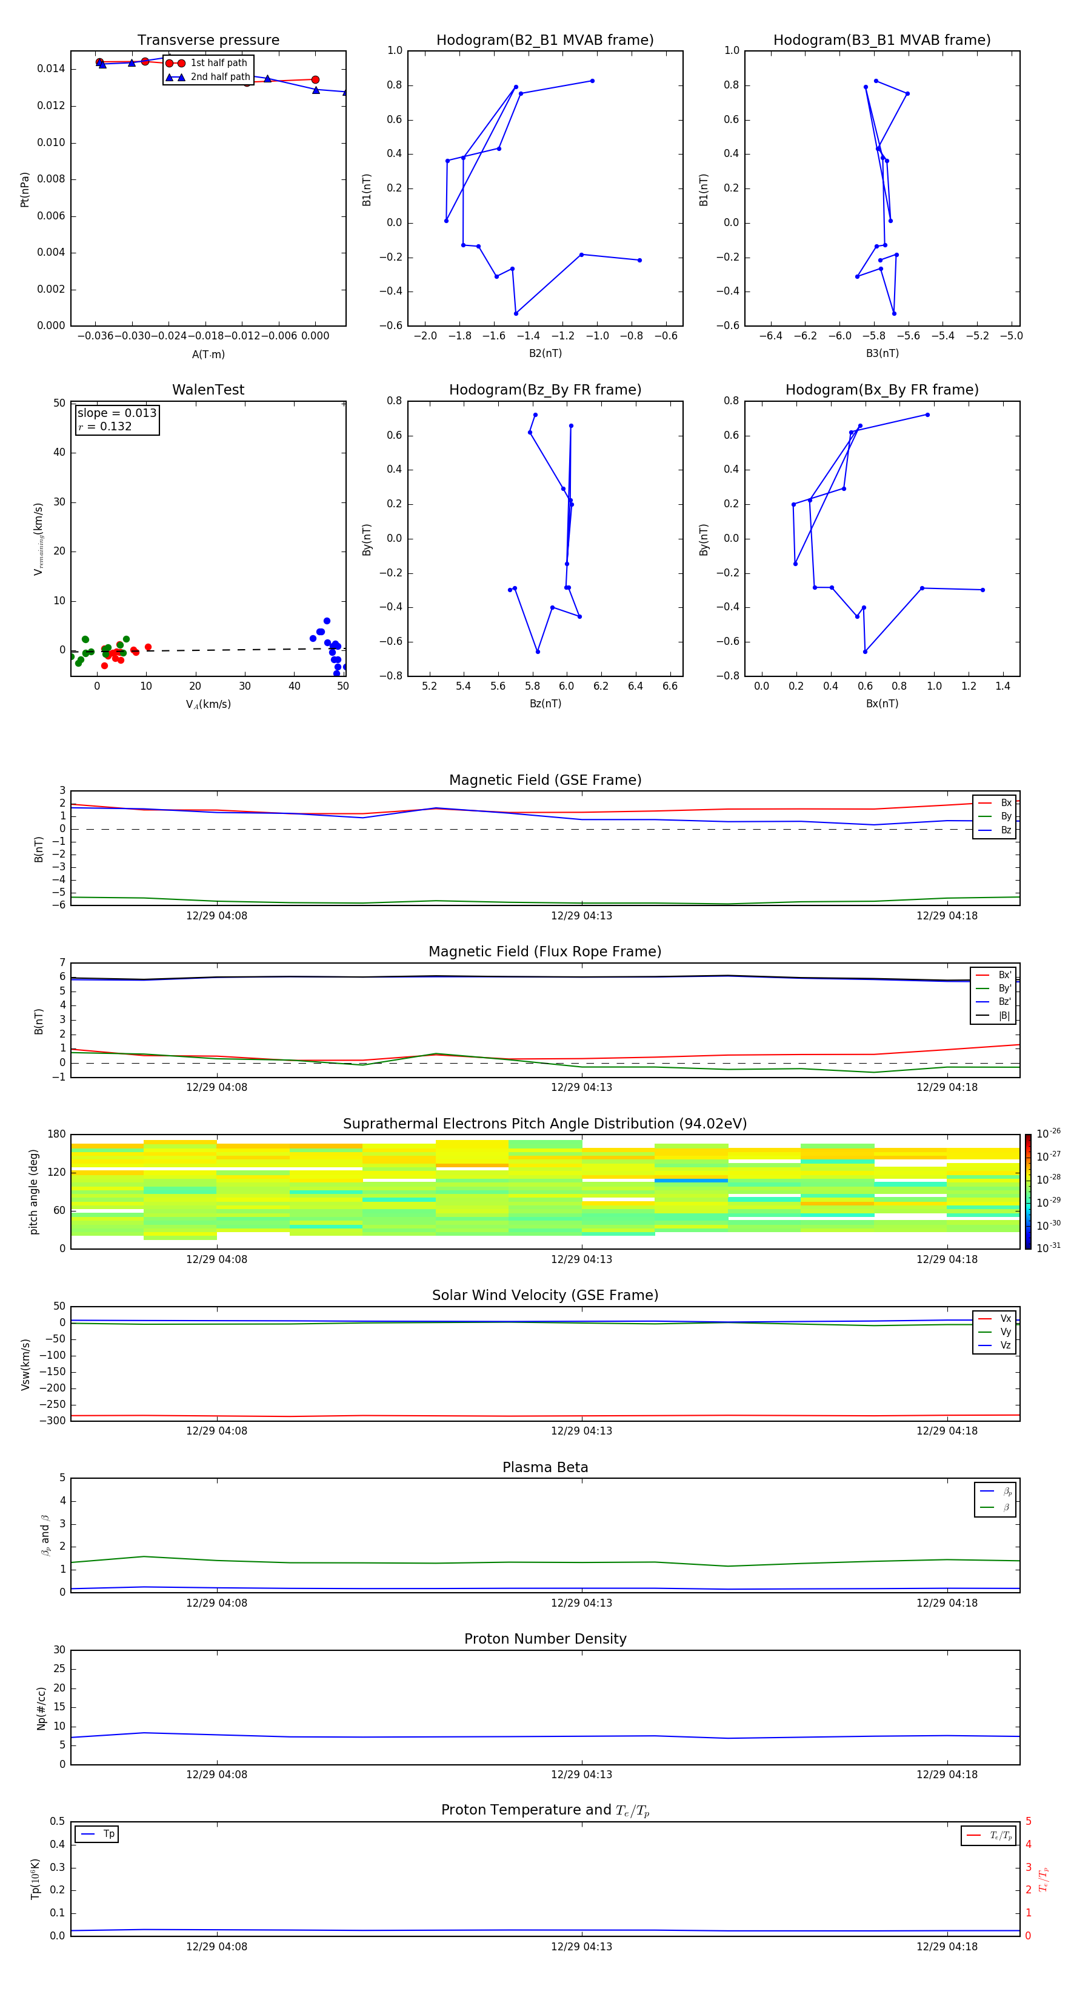Click the 'Magnetic Field (GSE Frame)' title

coord(545,780)
